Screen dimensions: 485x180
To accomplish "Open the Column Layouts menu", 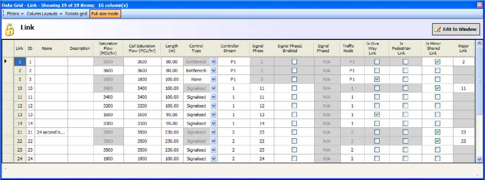I will pos(45,14).
